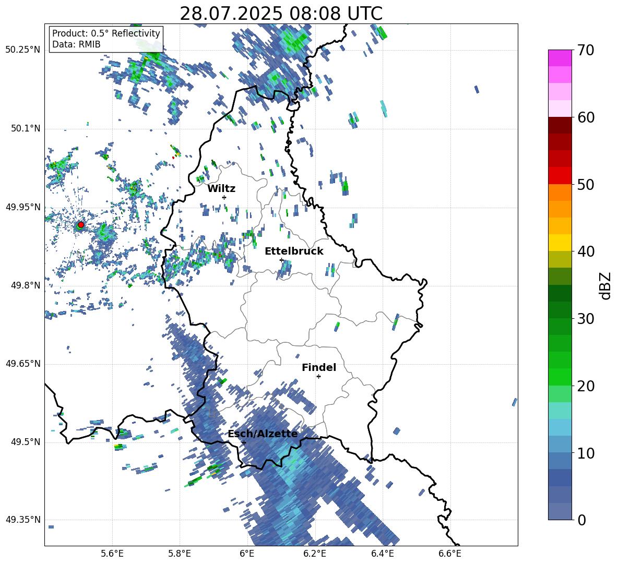Screen dimensions: 618x564
Task: Click the colorbar tick label 50
Action: 586,184
